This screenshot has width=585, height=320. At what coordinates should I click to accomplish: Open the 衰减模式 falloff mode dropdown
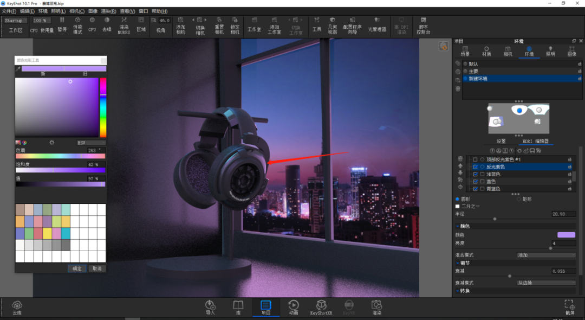[546, 283]
